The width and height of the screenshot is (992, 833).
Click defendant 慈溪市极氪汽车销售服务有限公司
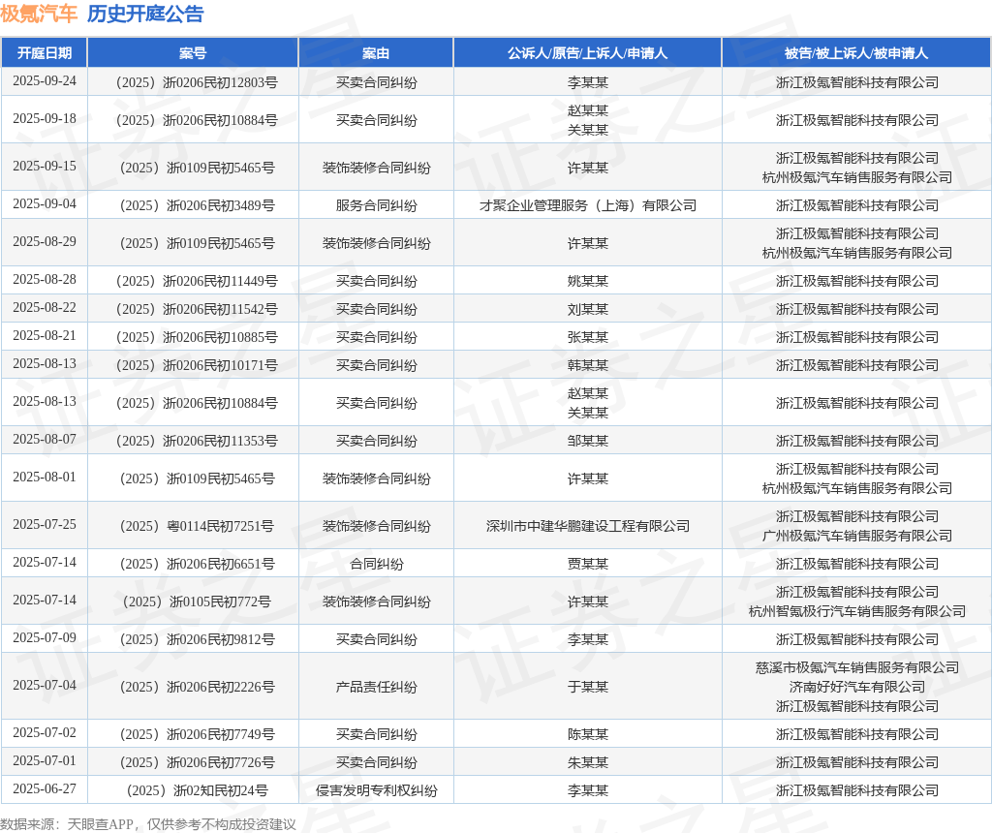coord(856,668)
